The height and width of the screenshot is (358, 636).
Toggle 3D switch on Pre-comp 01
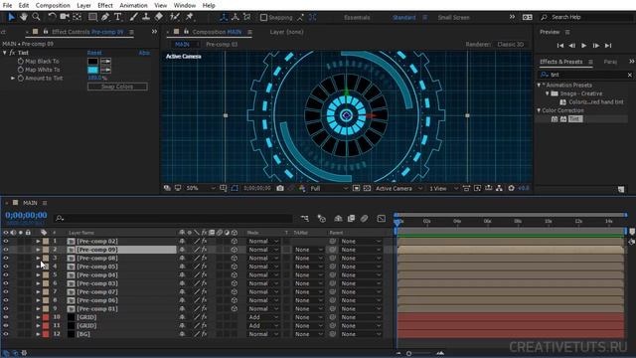[235, 309]
